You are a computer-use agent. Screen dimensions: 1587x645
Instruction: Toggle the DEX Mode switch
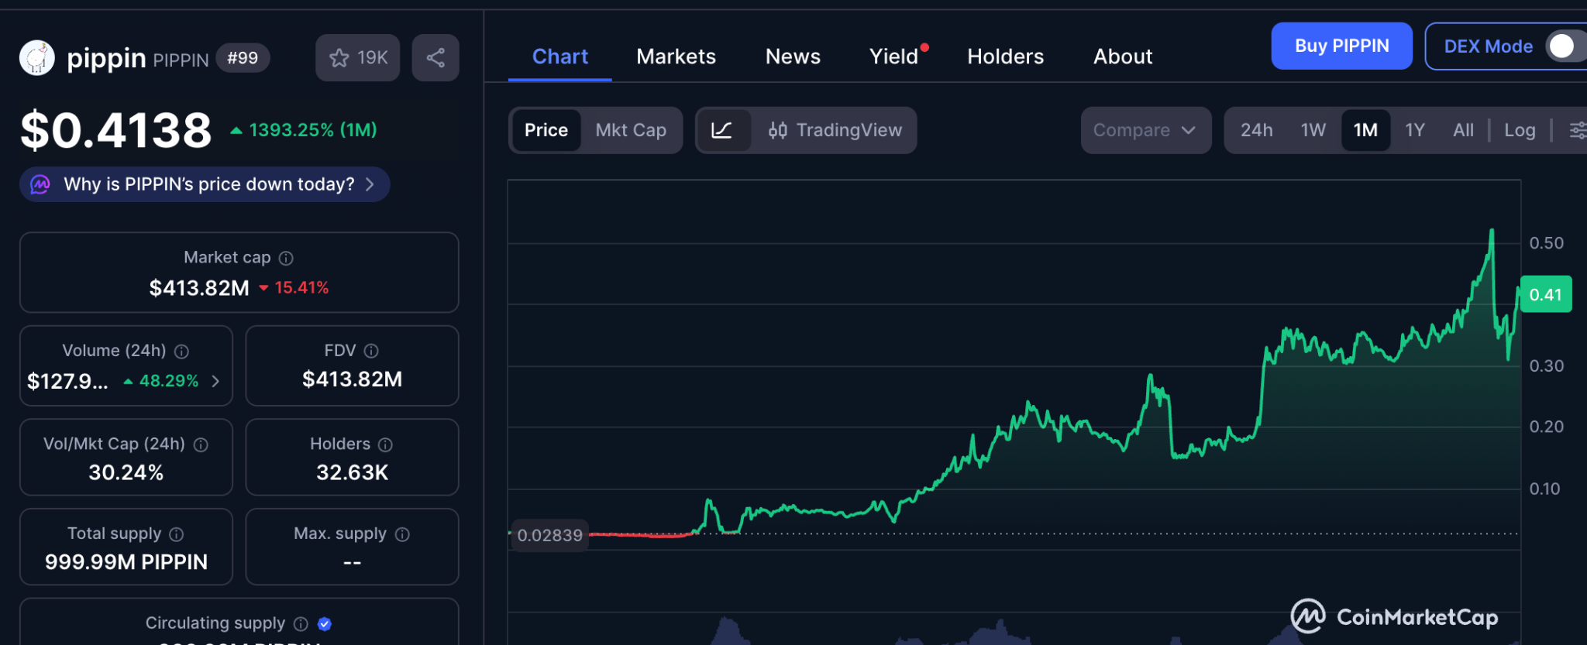(1565, 46)
